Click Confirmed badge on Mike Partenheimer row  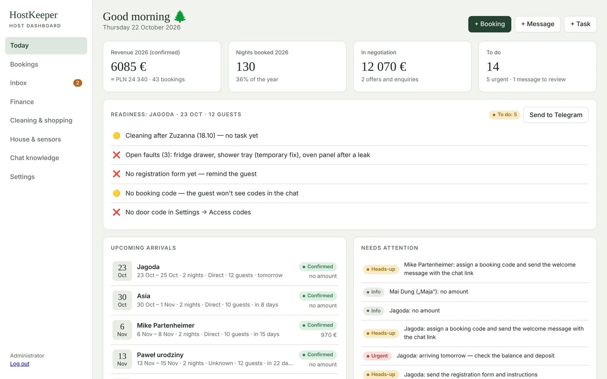tap(318, 325)
